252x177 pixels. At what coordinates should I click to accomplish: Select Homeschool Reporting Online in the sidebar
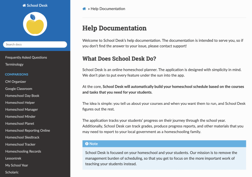coord(28,130)
